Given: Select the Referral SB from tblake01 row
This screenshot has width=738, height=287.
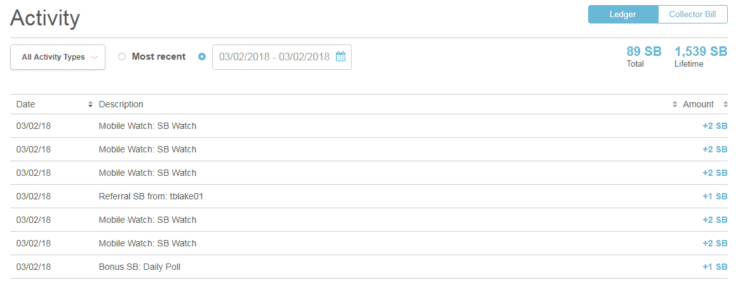Looking at the screenshot, I should (x=369, y=196).
